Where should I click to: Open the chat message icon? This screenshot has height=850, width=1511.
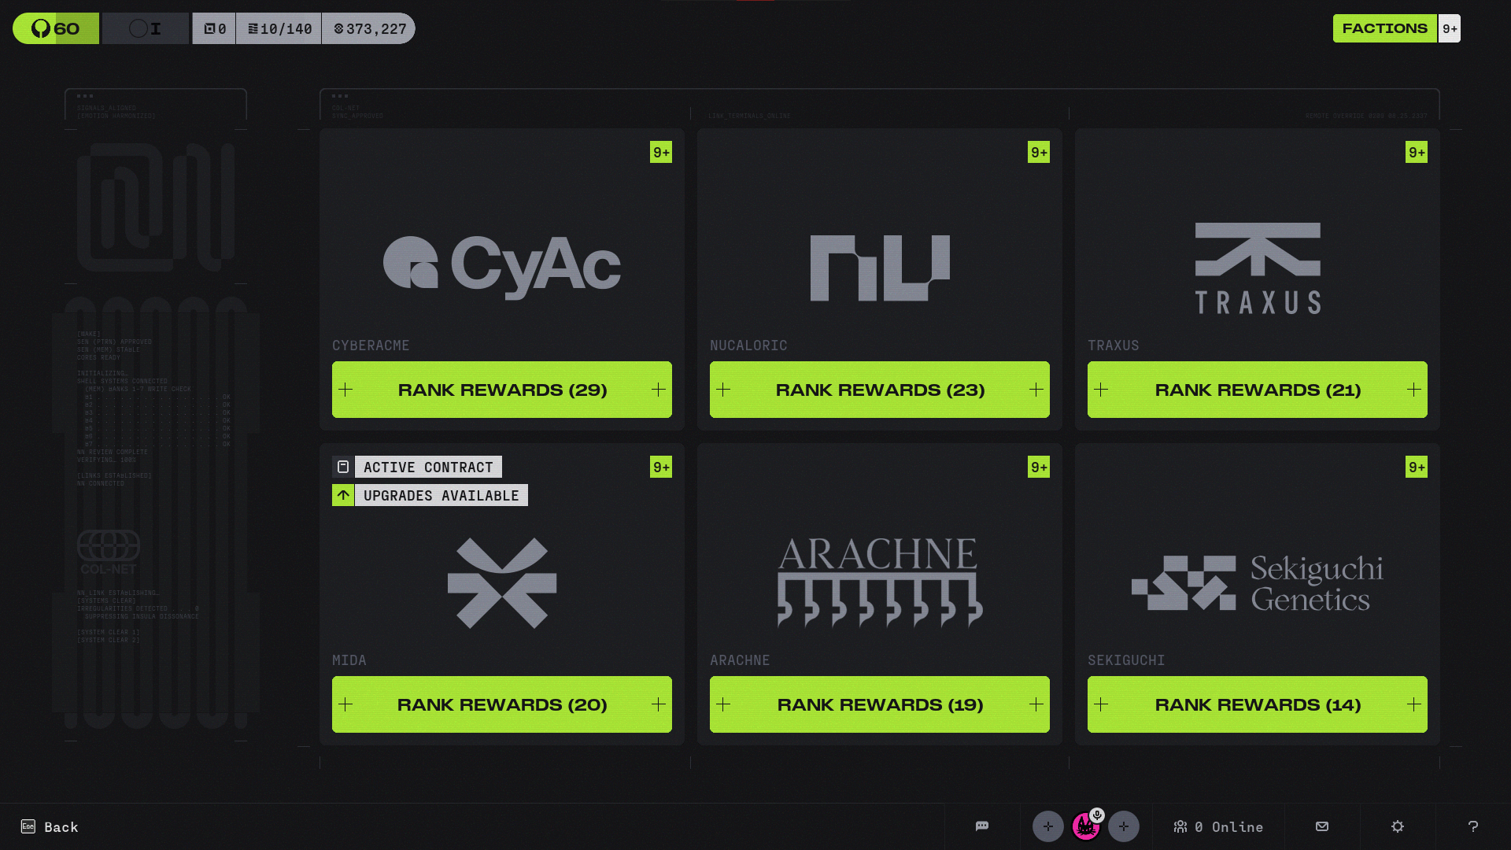coord(981,826)
